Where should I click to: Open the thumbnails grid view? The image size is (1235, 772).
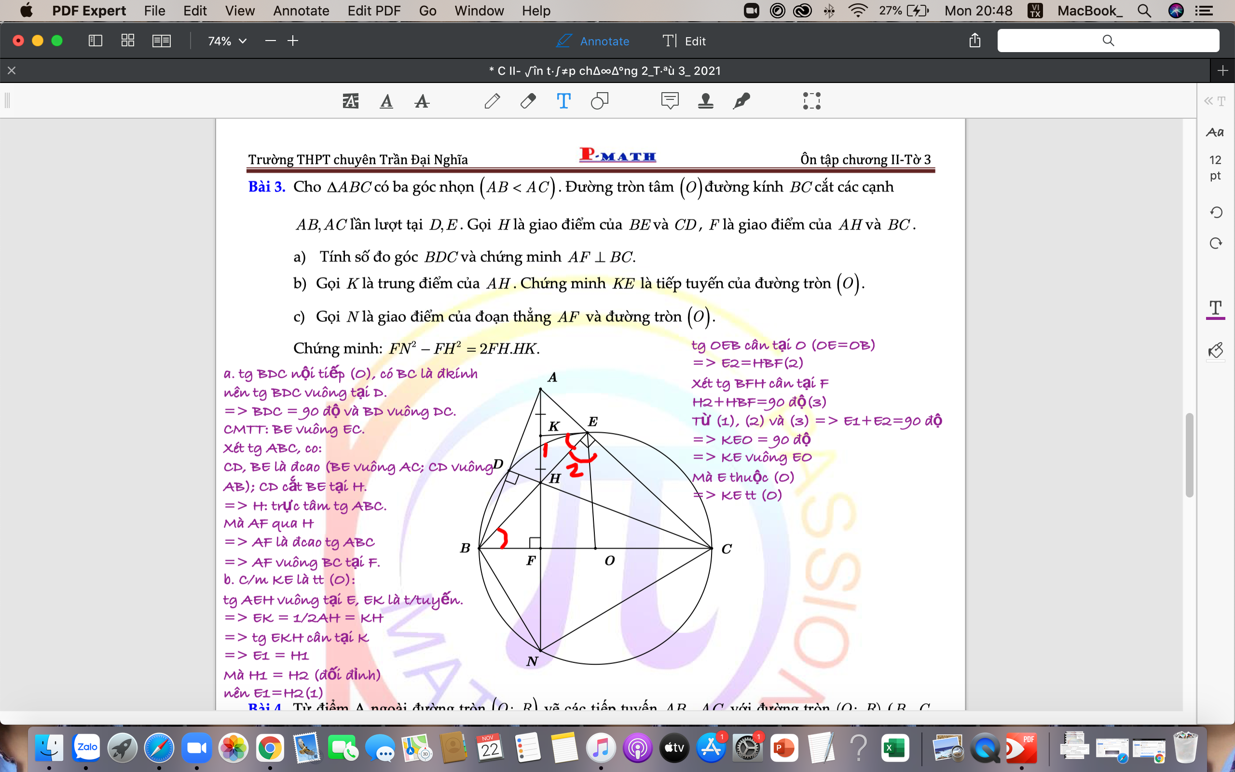click(127, 41)
